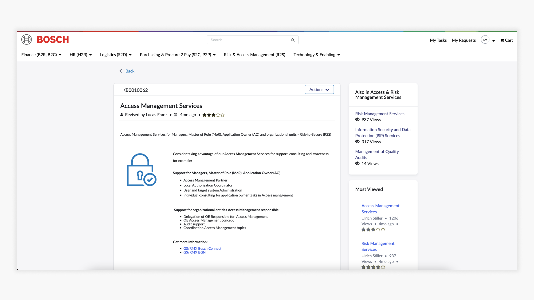Screen dimensions: 534x300
Task: Expand the Technology & Enabling menu
Action: point(316,55)
